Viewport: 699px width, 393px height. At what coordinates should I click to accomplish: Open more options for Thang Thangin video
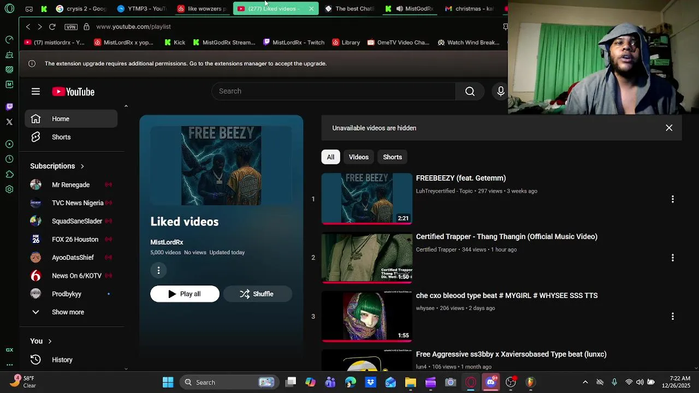tap(673, 258)
